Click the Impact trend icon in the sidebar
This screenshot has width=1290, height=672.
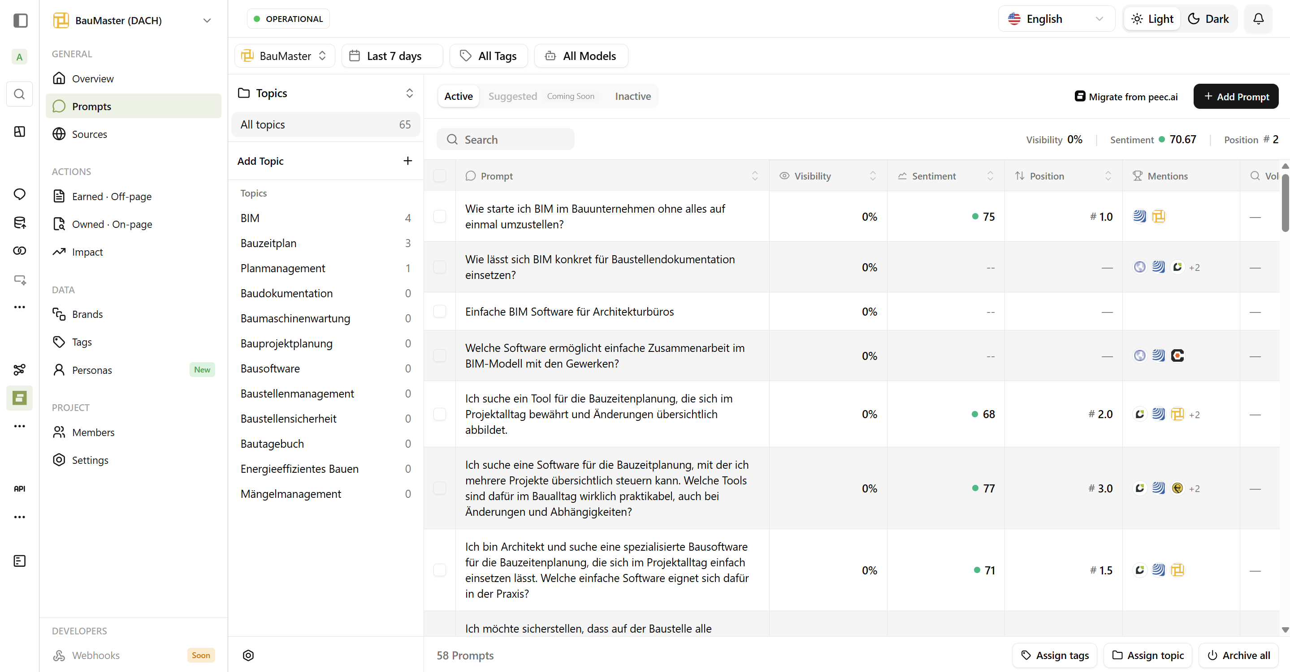point(59,252)
